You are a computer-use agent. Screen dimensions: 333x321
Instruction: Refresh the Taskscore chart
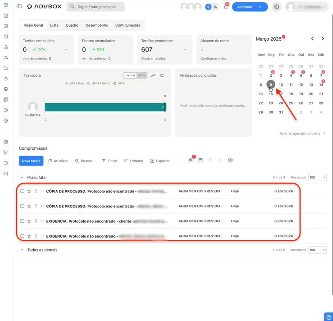(x=162, y=76)
